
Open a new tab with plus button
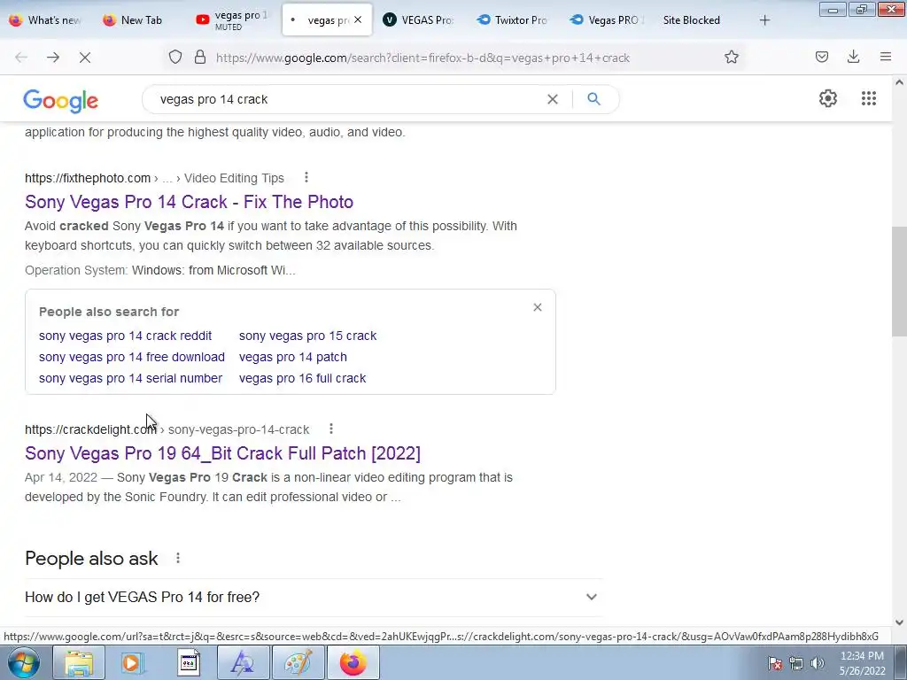pos(764,20)
